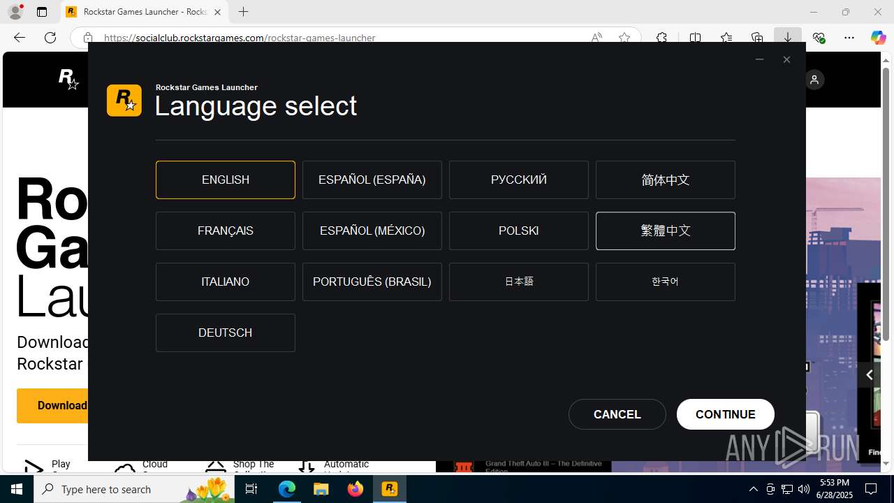Image resolution: width=894 pixels, height=503 pixels.
Task: Open network settings tray icon
Action: pyautogui.click(x=787, y=489)
